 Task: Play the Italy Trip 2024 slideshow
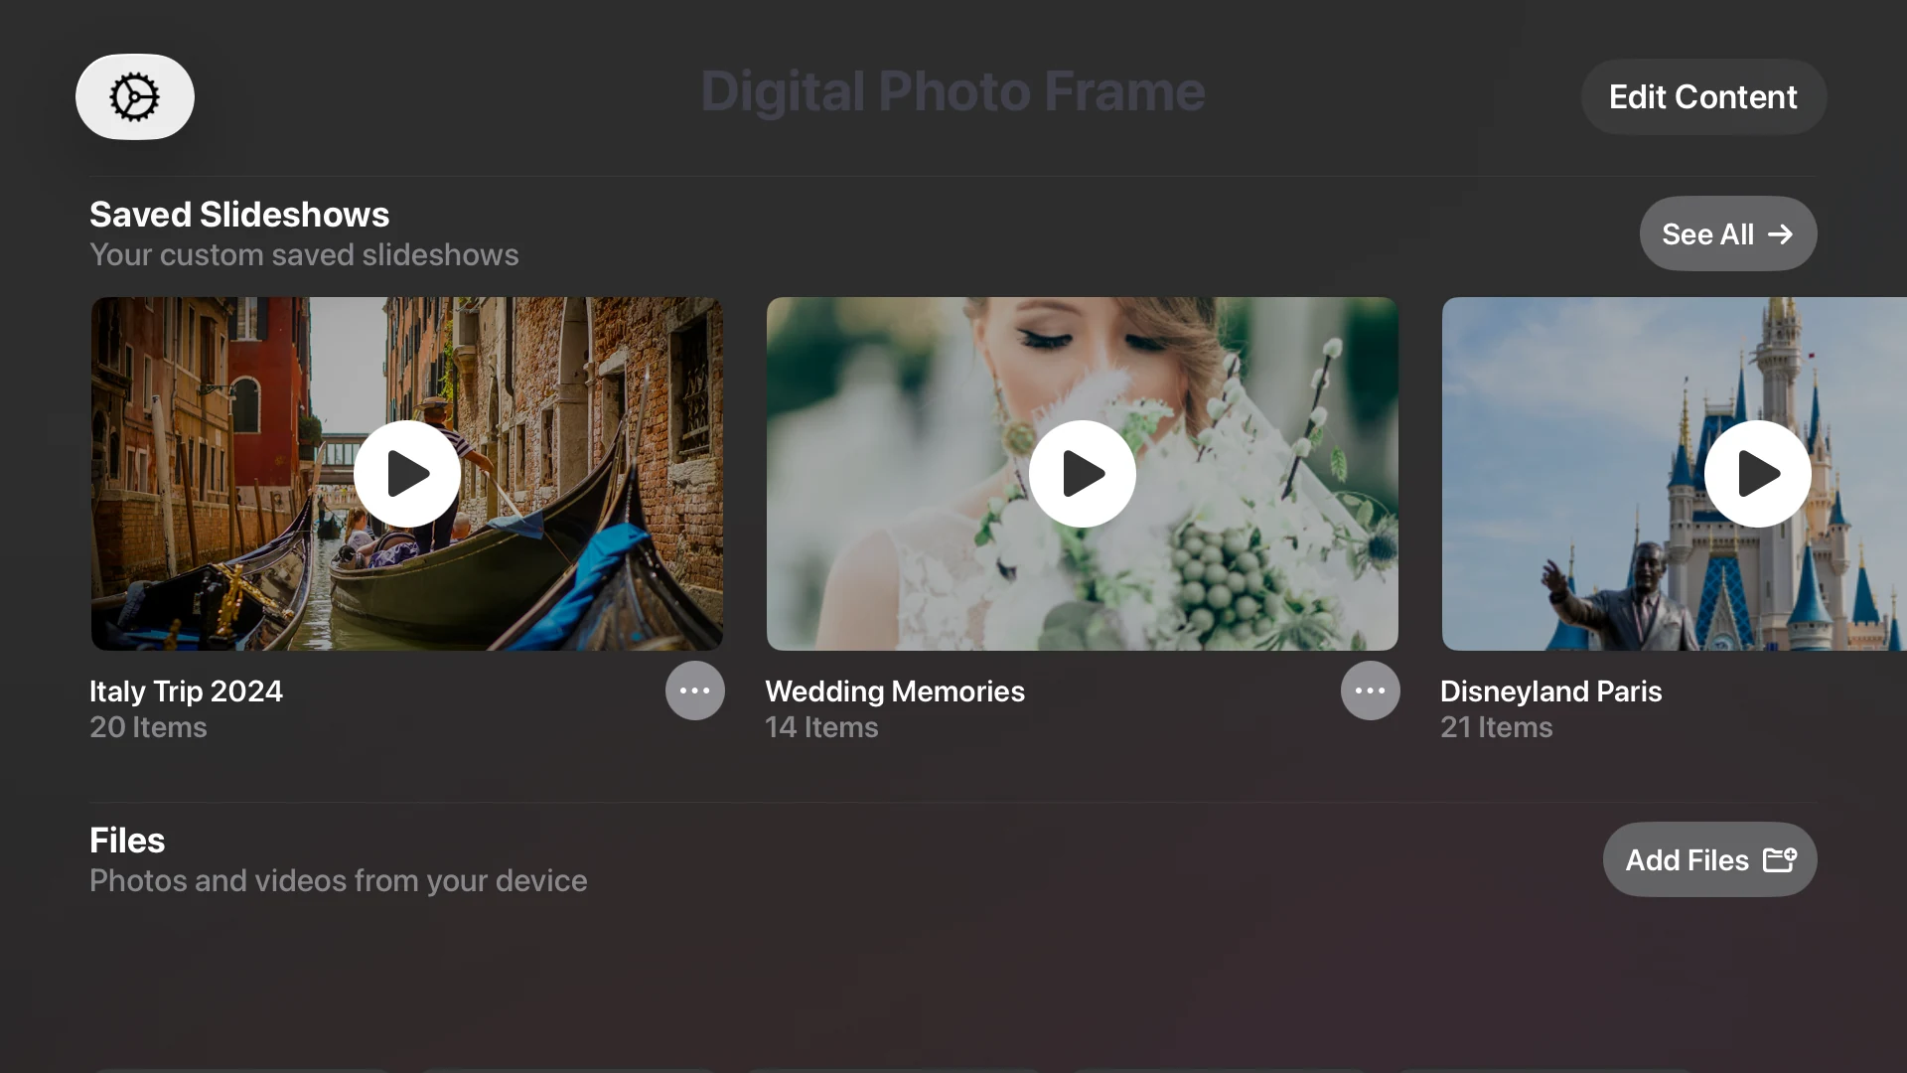(407, 474)
